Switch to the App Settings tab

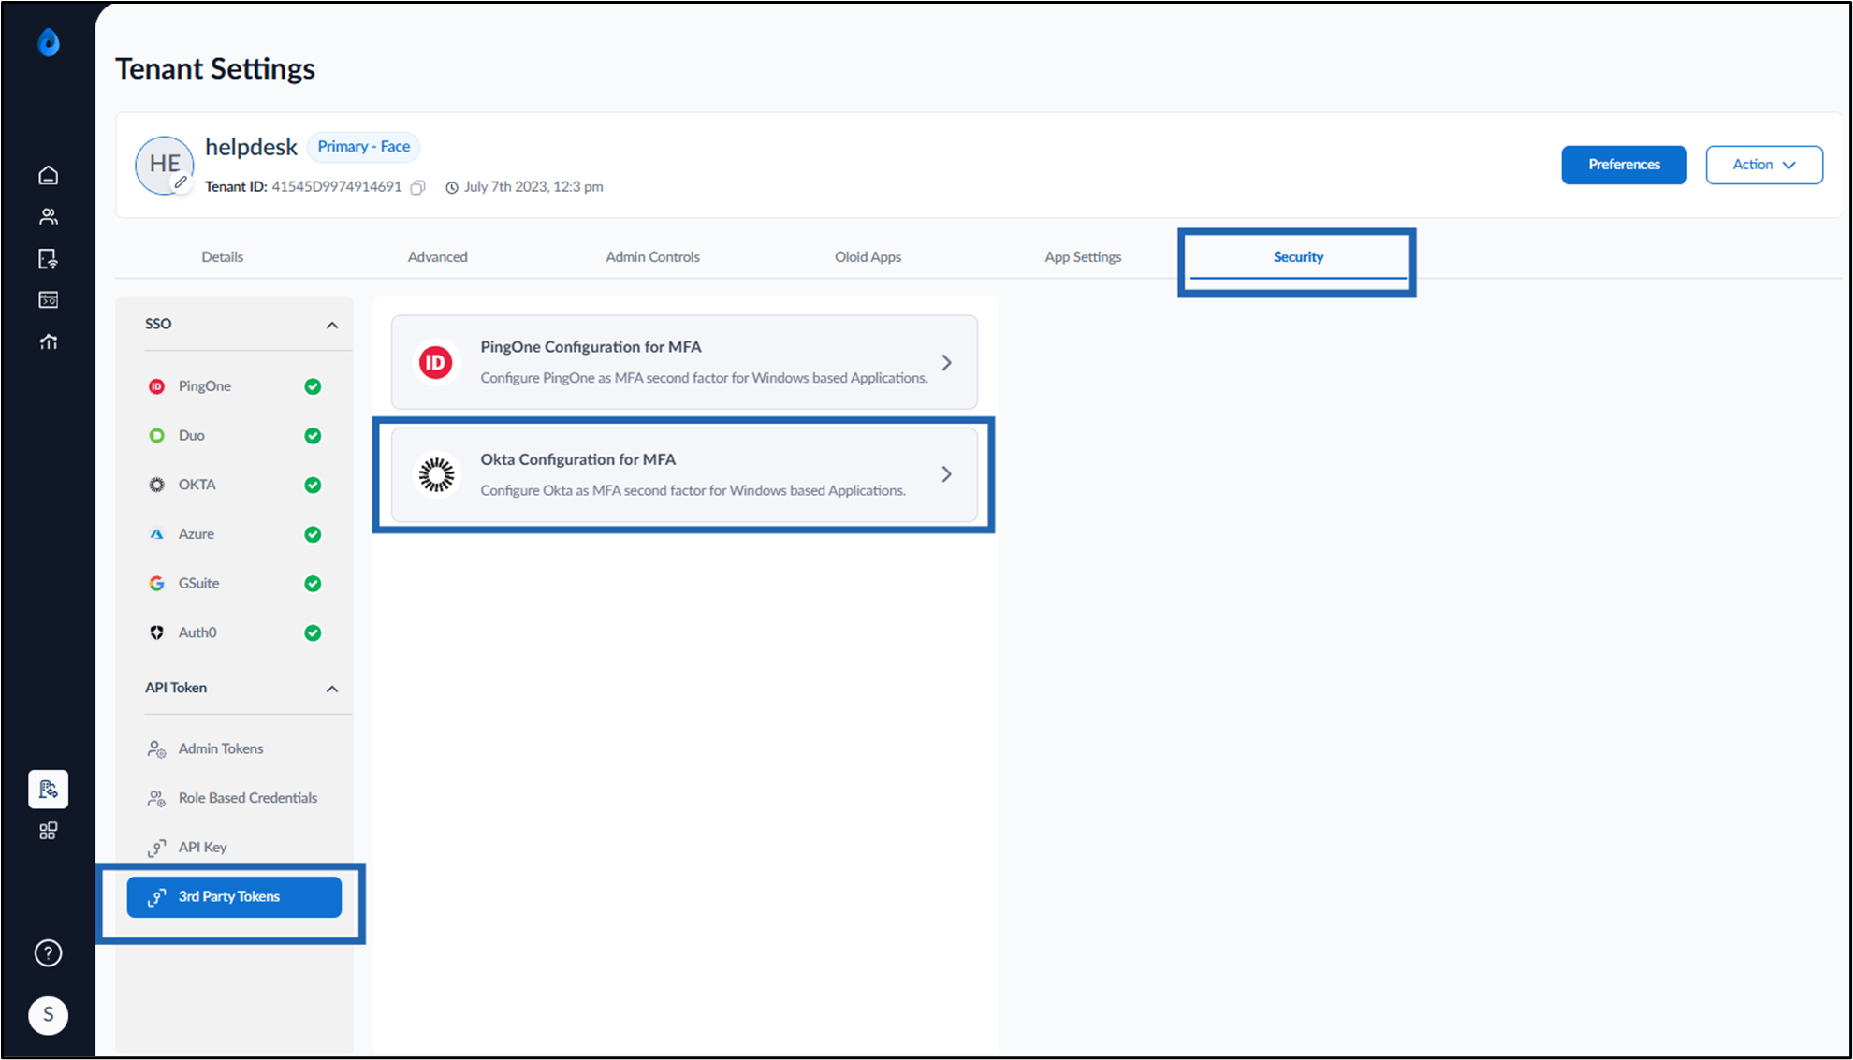click(1083, 256)
